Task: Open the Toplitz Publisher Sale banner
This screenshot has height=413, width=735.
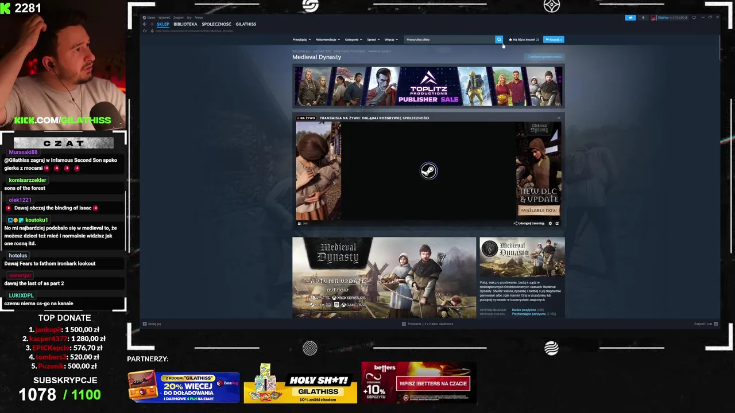Action: click(x=428, y=87)
